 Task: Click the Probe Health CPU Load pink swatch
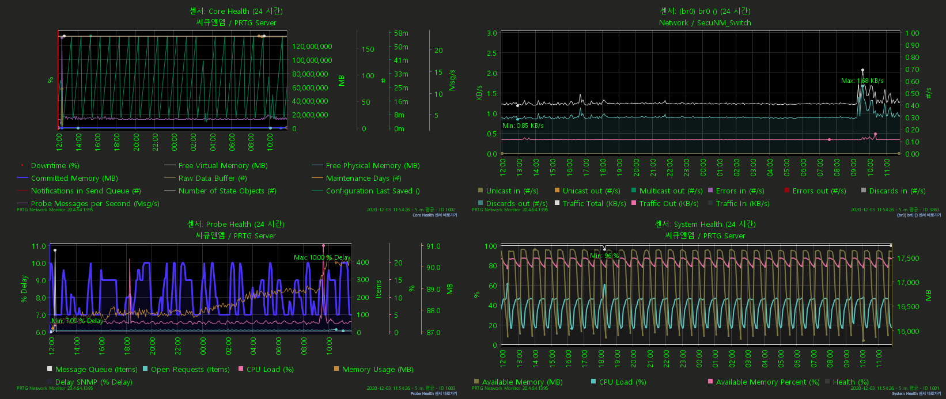click(241, 369)
